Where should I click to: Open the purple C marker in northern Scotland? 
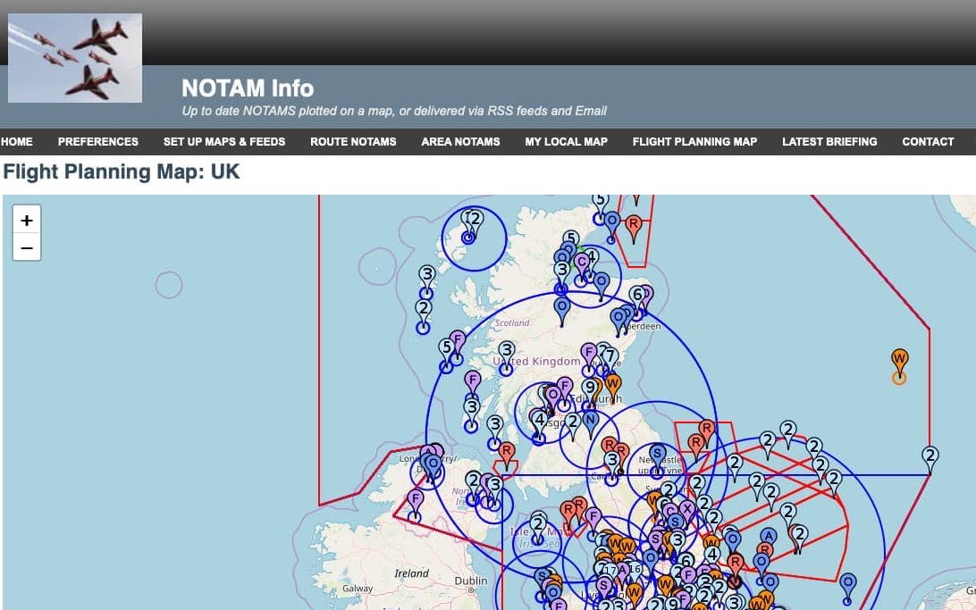pyautogui.click(x=582, y=263)
